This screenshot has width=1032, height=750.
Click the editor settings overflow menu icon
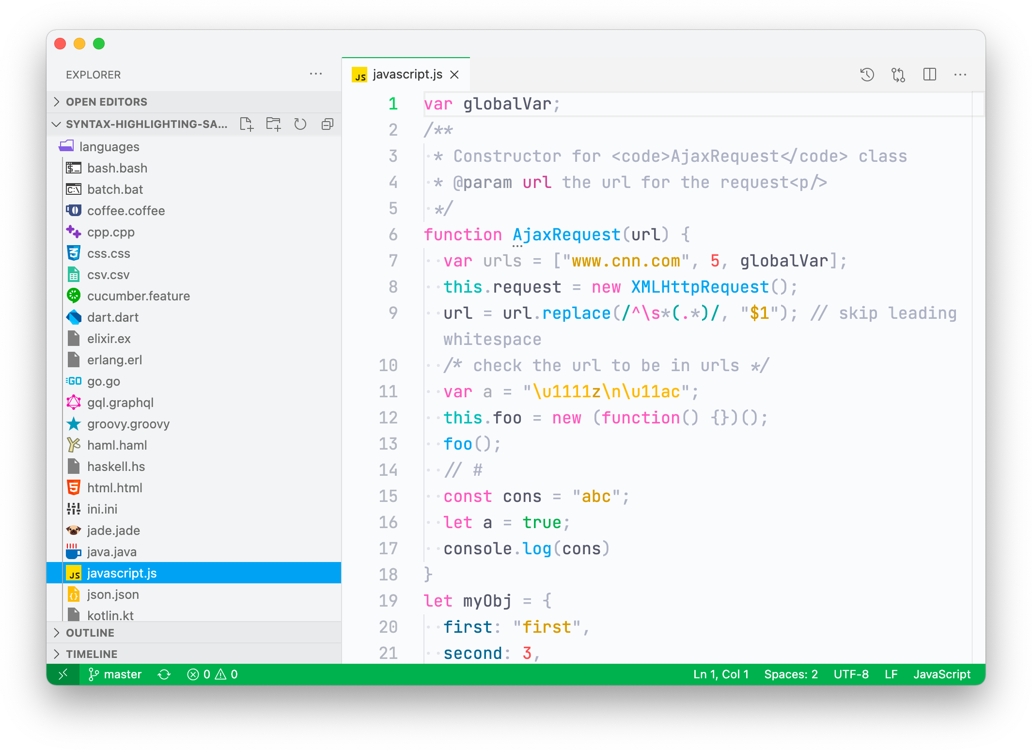point(962,75)
